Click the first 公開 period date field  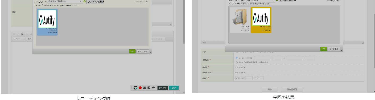tap(263, 58)
